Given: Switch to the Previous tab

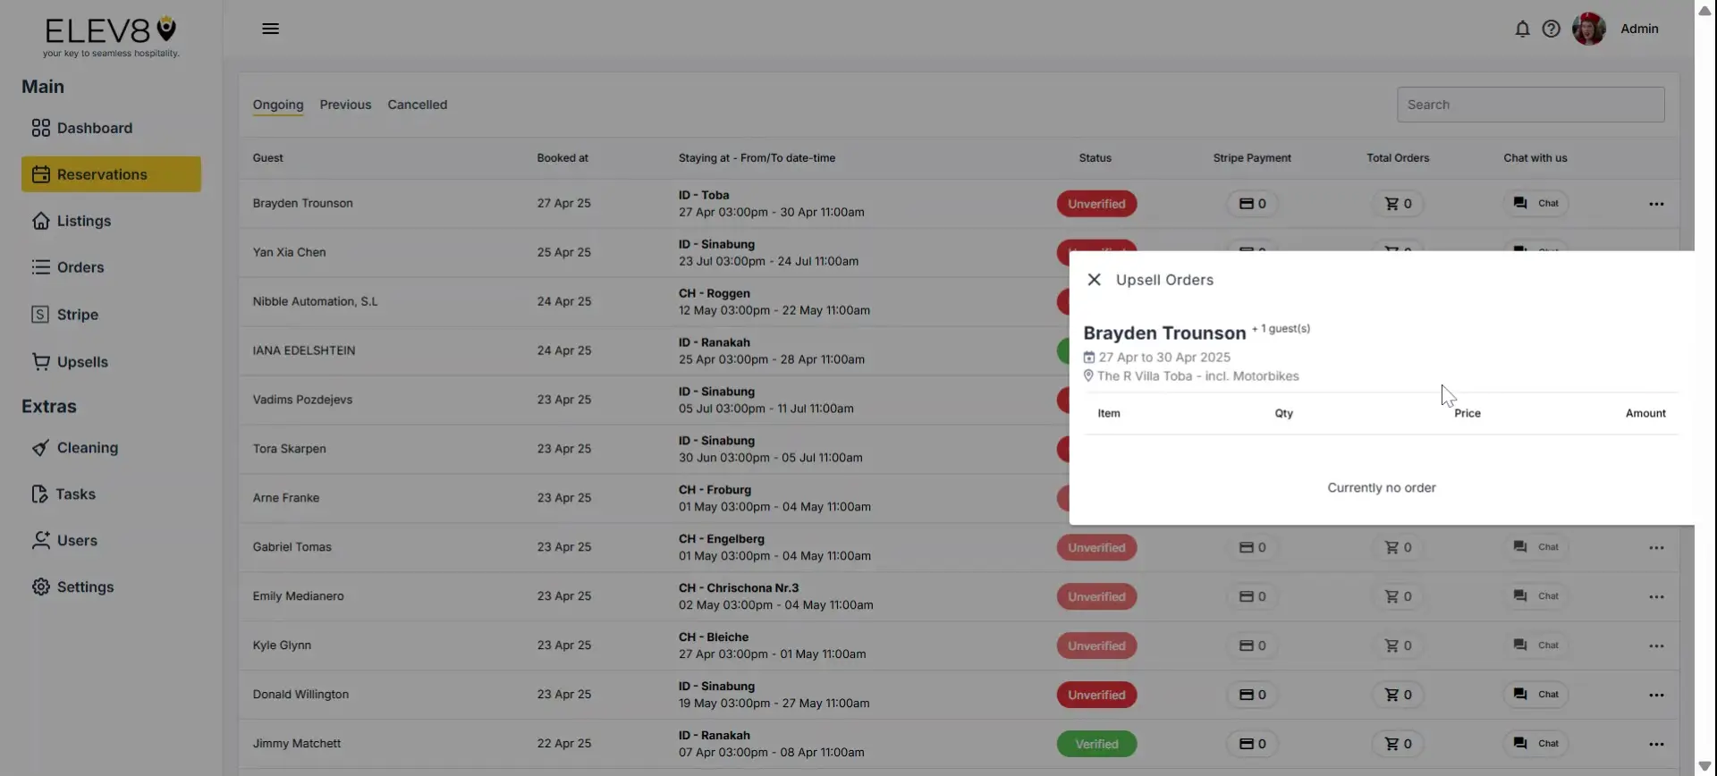Looking at the screenshot, I should 345,105.
